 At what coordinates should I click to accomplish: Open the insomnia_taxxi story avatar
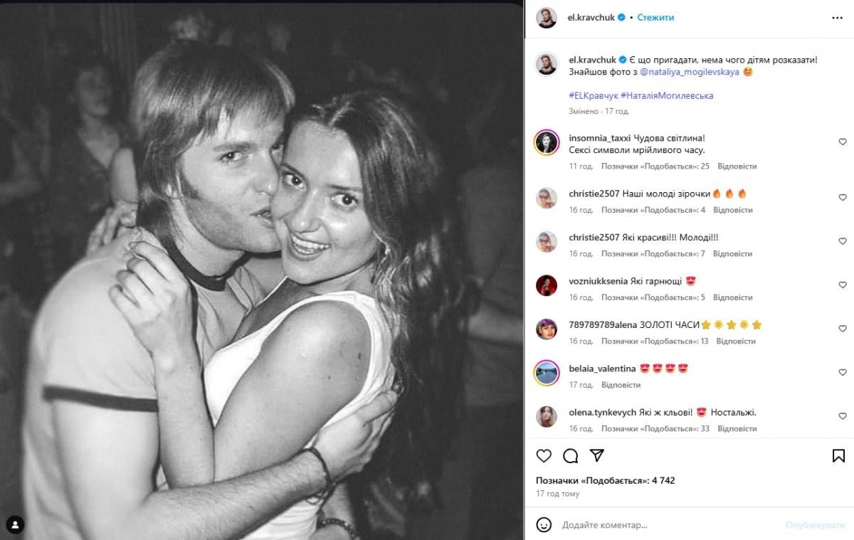(x=547, y=143)
